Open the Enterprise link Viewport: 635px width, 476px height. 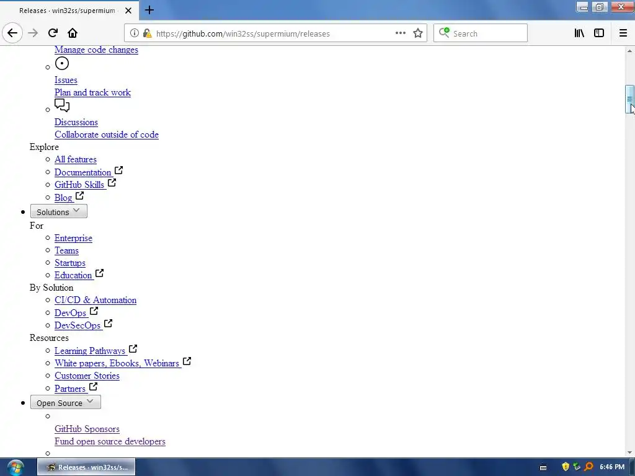(x=73, y=238)
